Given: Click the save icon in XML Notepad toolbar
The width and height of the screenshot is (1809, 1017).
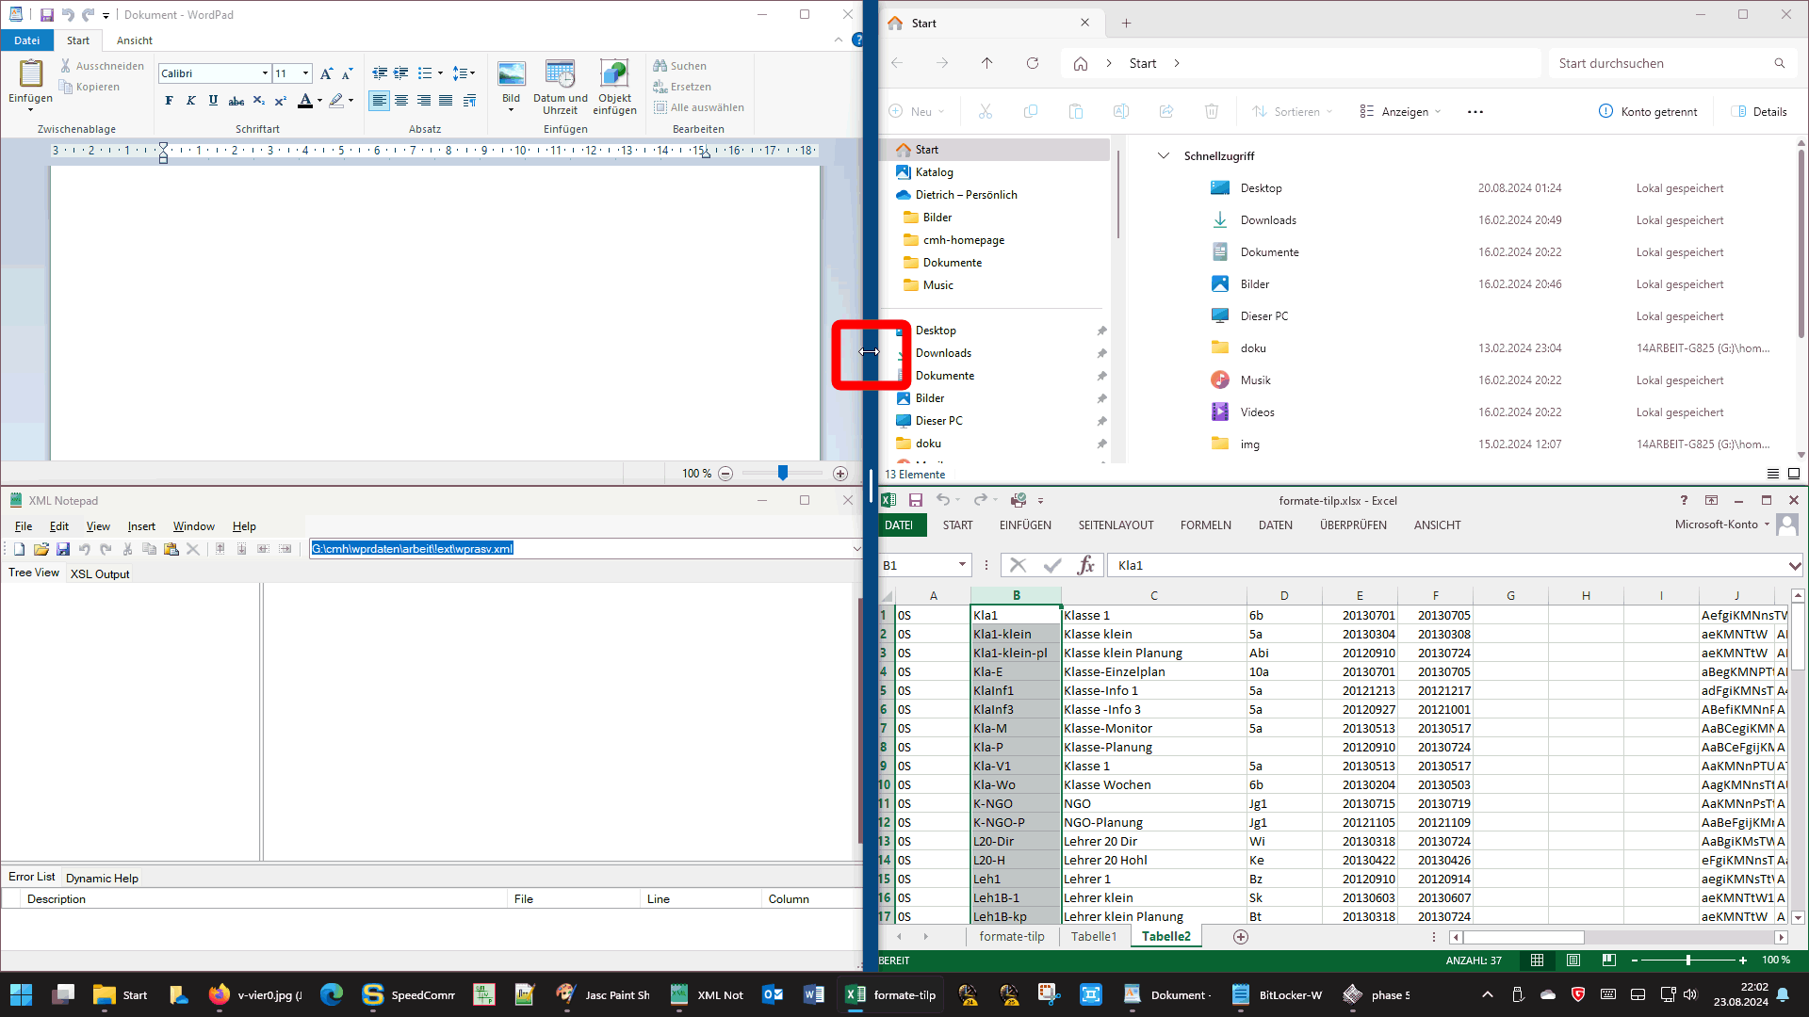Looking at the screenshot, I should [63, 549].
